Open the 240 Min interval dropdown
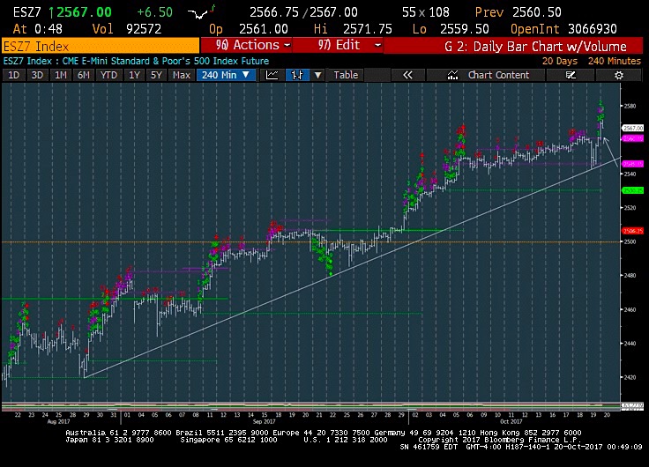The width and height of the screenshot is (649, 467). coord(226,75)
